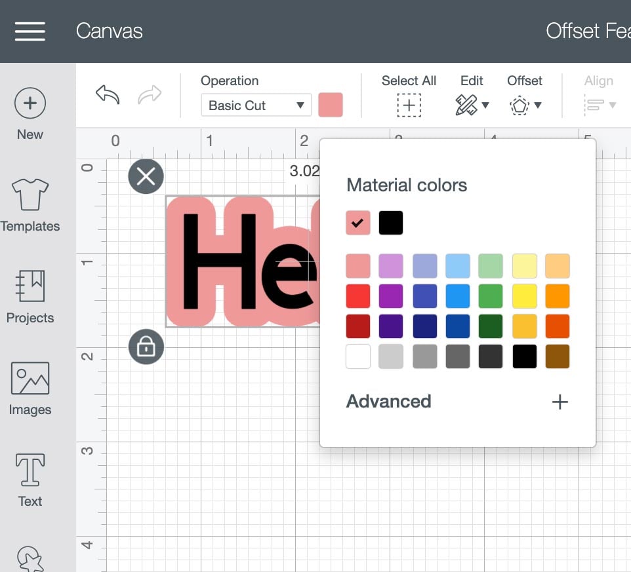631x572 pixels.
Task: Pick the pastel pink swatch in the color grid
Action: 358,266
